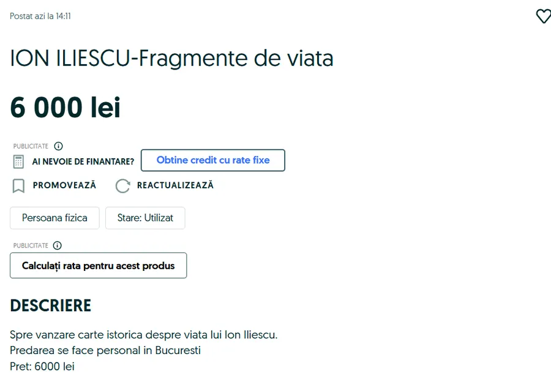Click the large "6 000 lei" price
This screenshot has width=551, height=387.
(x=65, y=108)
